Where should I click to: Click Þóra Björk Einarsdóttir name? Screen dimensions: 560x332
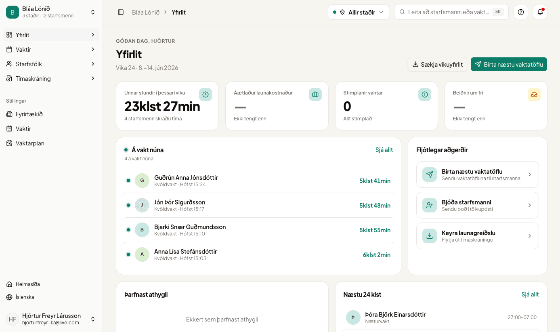pyautogui.click(x=395, y=314)
